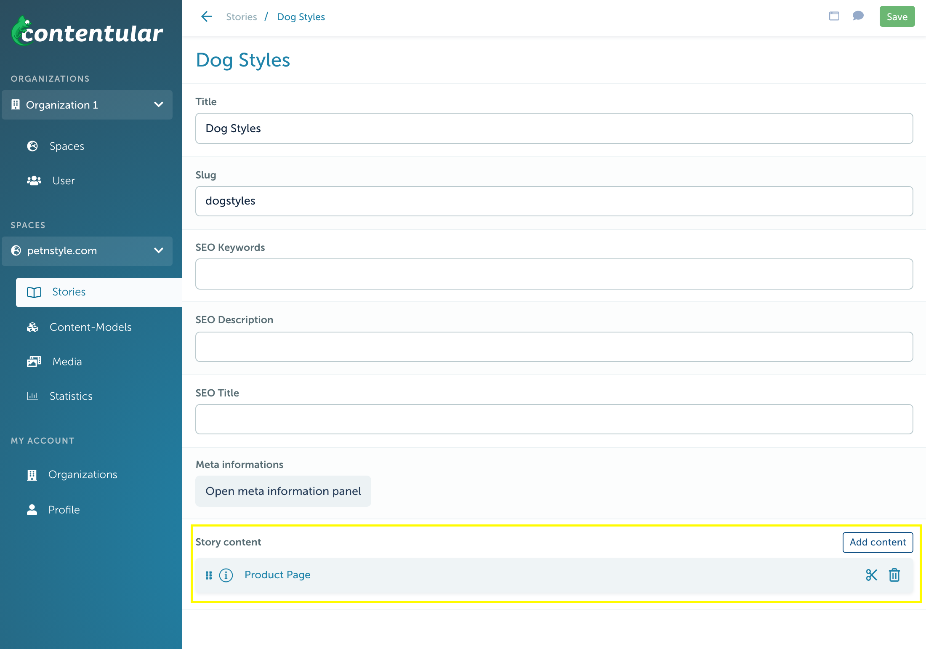Image resolution: width=926 pixels, height=649 pixels.
Task: Focus the Title input field
Action: 554,128
